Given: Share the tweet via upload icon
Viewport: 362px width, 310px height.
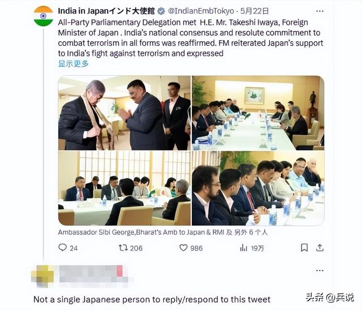Looking at the screenshot, I should click(320, 248).
